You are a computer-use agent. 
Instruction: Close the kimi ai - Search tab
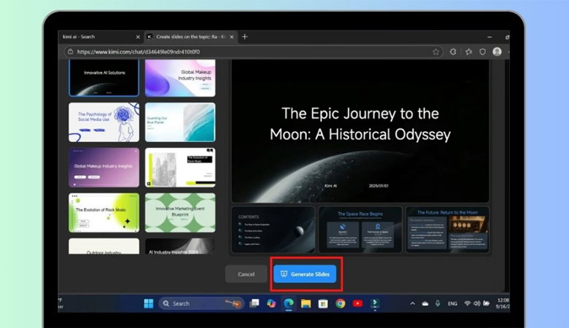coord(138,37)
